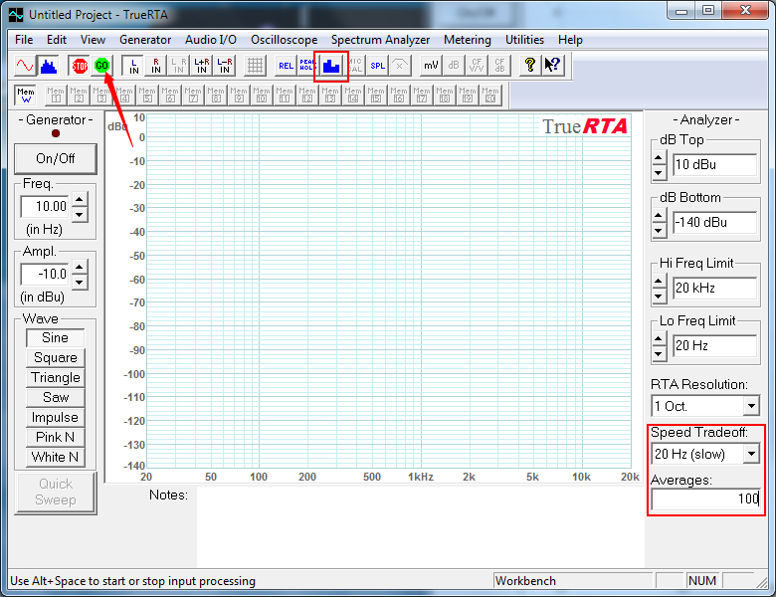Select the Sine waveform
This screenshot has width=776, height=597.
(x=56, y=337)
